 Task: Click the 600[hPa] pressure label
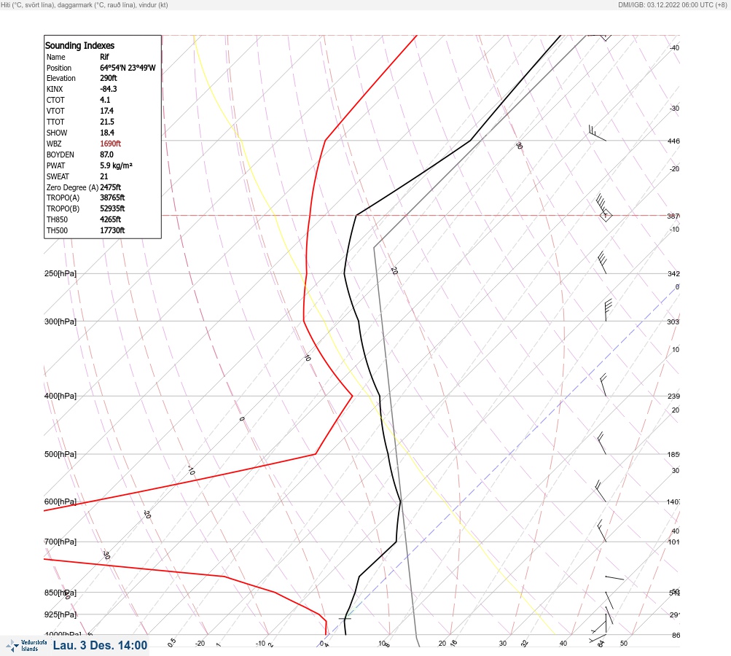pos(60,501)
